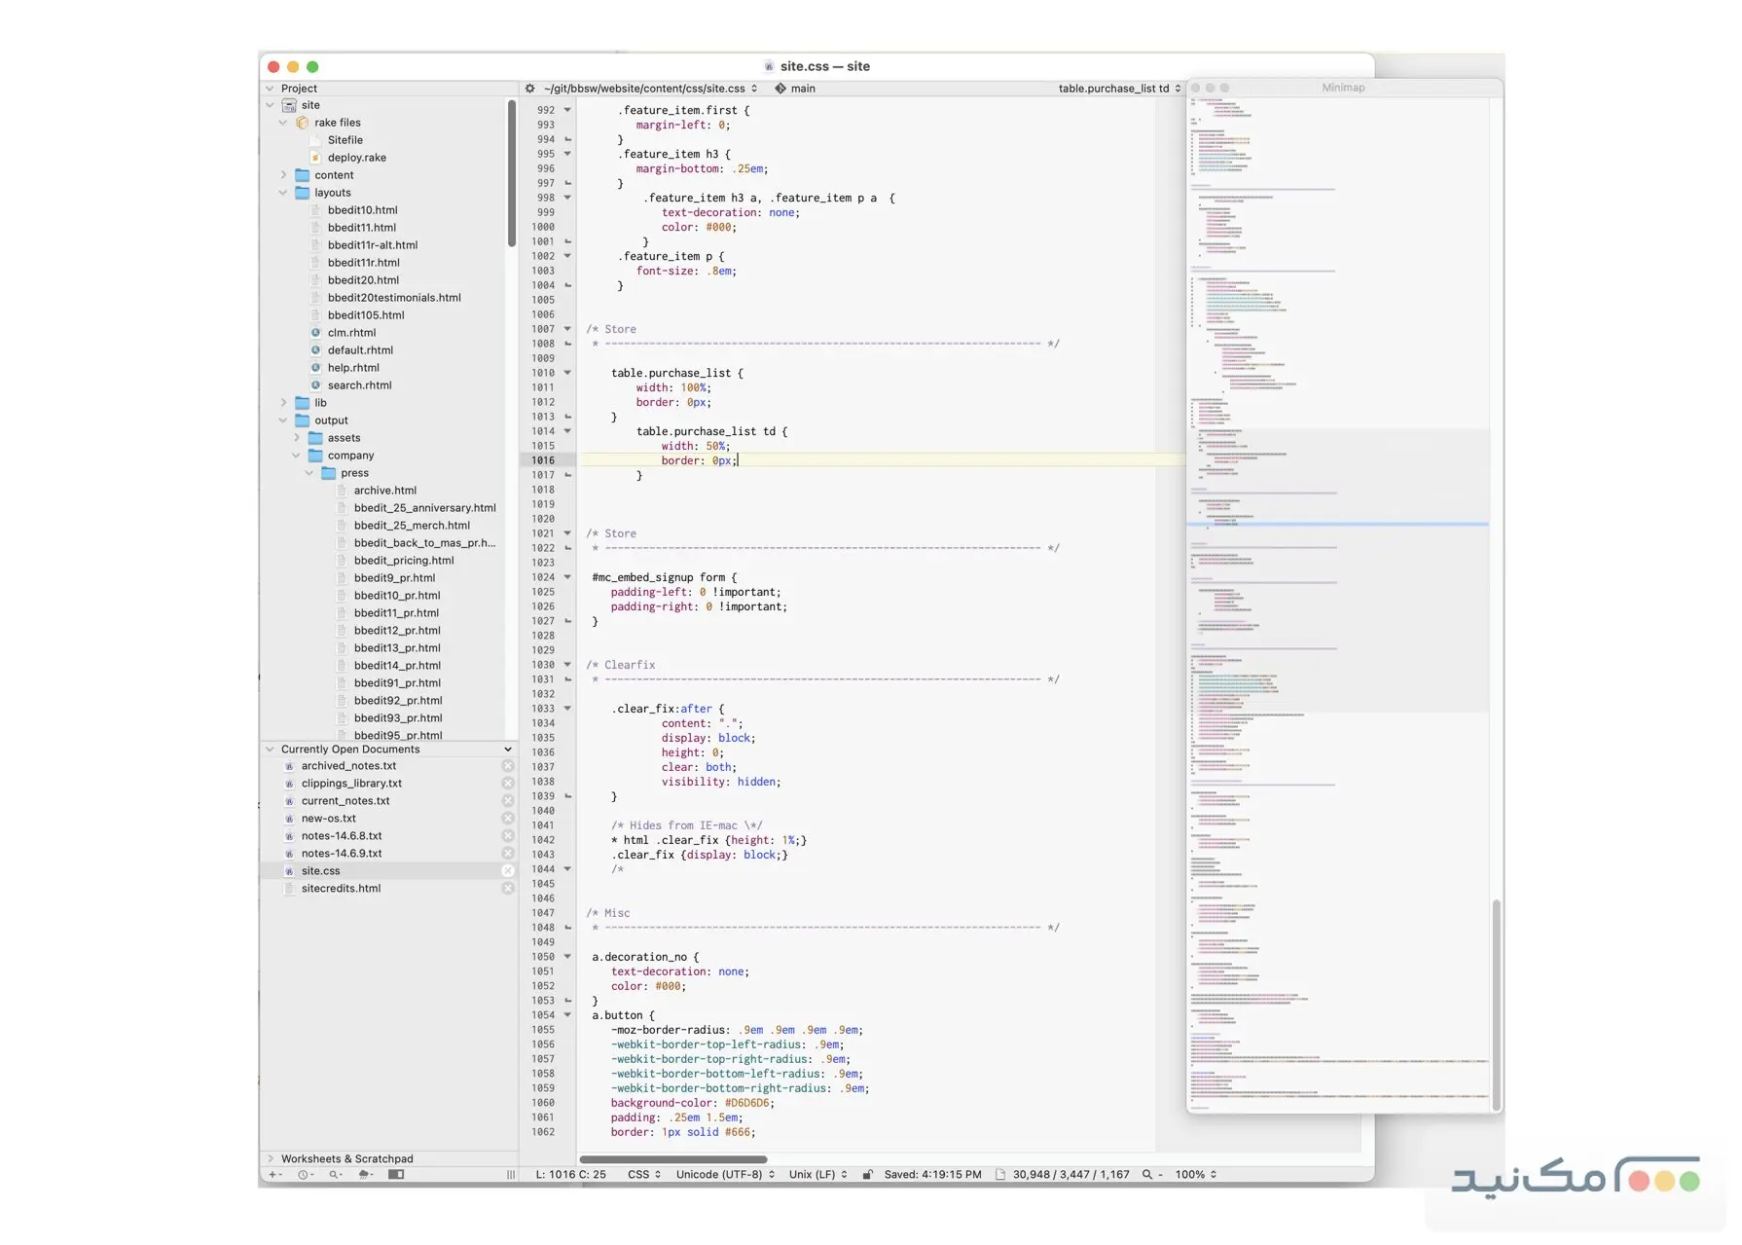Collapse the code fold triangle at line 1010
The height and width of the screenshot is (1245, 1742).
tap(567, 373)
